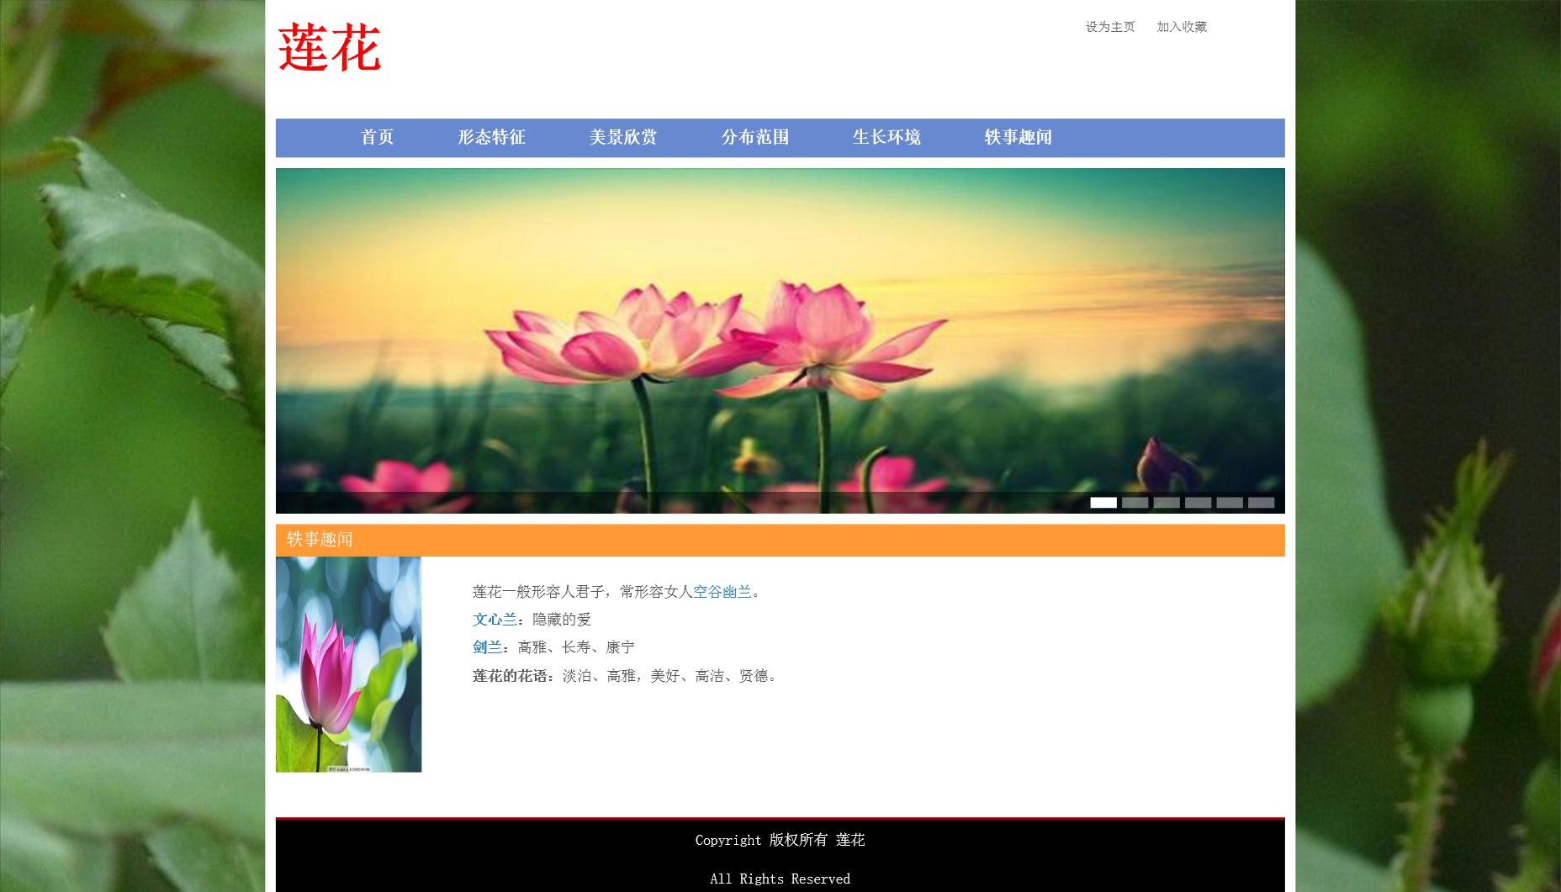Click the 设为主页 link
This screenshot has height=892, width=1561.
point(1109,27)
